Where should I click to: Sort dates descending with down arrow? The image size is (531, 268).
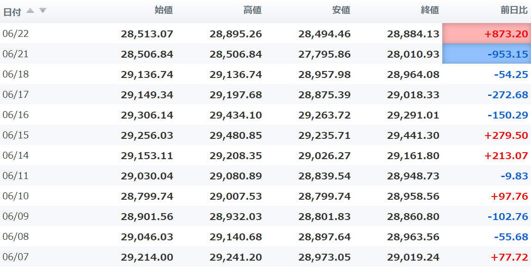[x=43, y=11]
